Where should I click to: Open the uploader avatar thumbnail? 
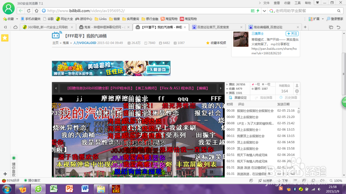point(241,39)
